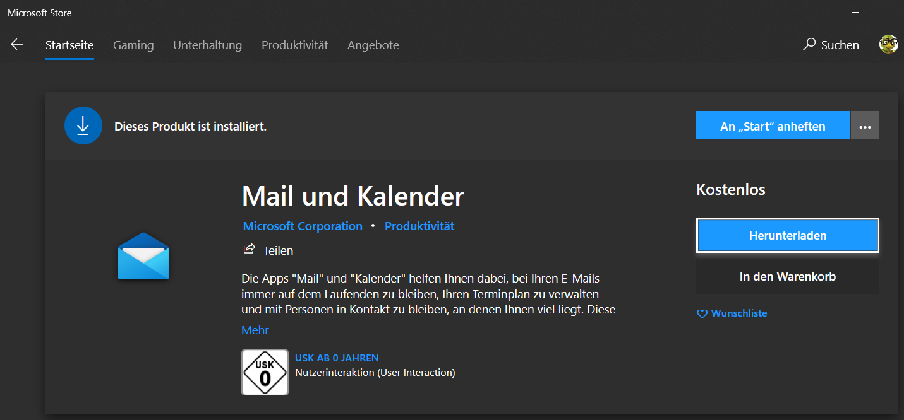
Task: Expand description with Mehr link
Action: 255,330
